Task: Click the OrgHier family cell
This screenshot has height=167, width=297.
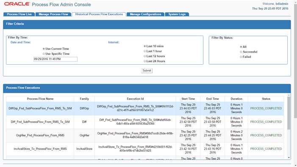Action: (x=84, y=135)
